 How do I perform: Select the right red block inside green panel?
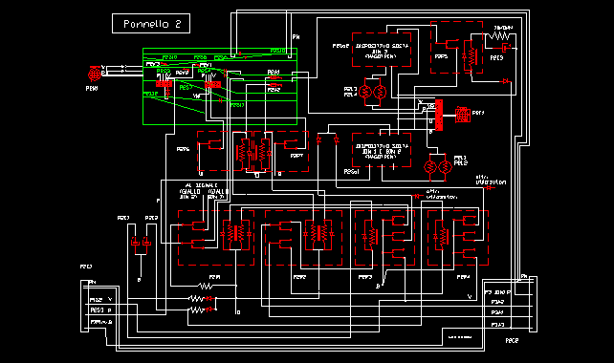click(x=212, y=84)
